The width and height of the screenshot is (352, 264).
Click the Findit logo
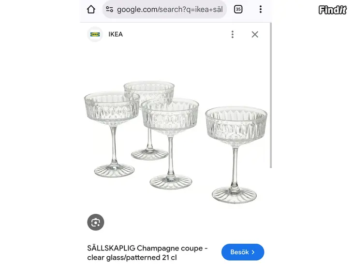(x=333, y=10)
